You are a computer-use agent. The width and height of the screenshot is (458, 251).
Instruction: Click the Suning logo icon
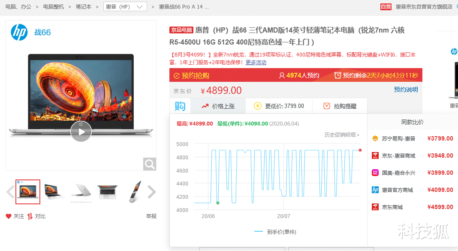tap(375, 138)
